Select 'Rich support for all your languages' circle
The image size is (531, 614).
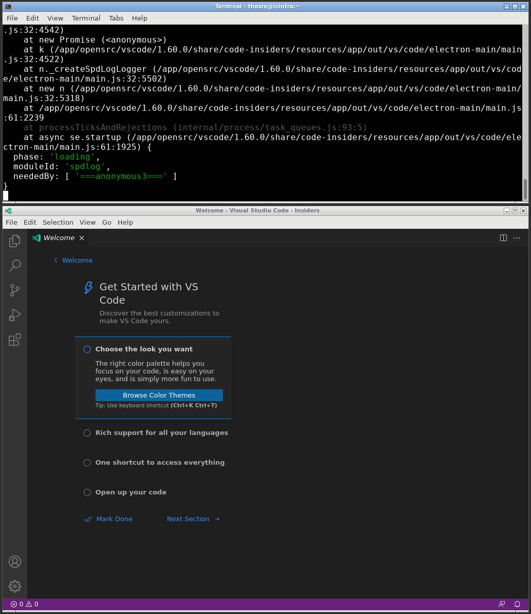tap(87, 433)
